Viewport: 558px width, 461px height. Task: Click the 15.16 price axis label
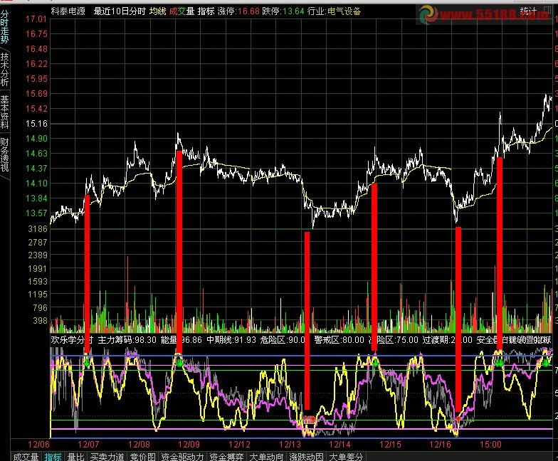click(36, 124)
